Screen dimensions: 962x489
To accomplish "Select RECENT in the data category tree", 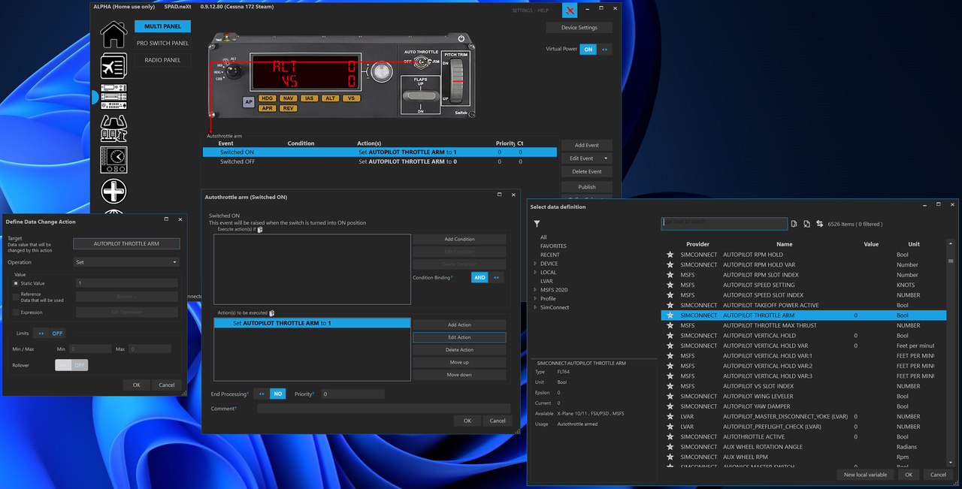I will pyautogui.click(x=550, y=255).
